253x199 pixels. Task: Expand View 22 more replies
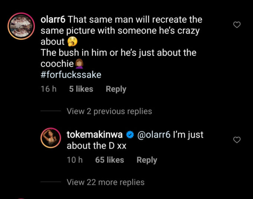[106, 182]
